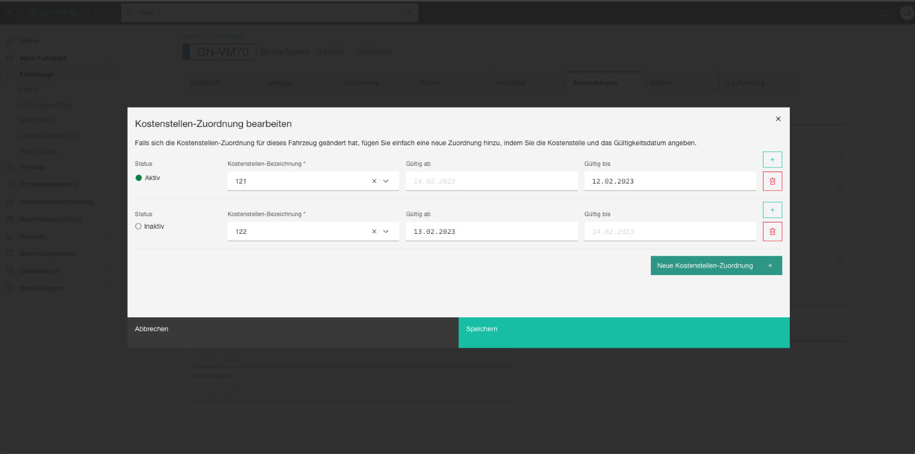Click Speichern to save
Image resolution: width=915 pixels, height=454 pixels.
coord(624,333)
